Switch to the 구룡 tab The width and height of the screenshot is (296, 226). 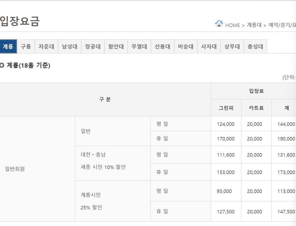26,47
